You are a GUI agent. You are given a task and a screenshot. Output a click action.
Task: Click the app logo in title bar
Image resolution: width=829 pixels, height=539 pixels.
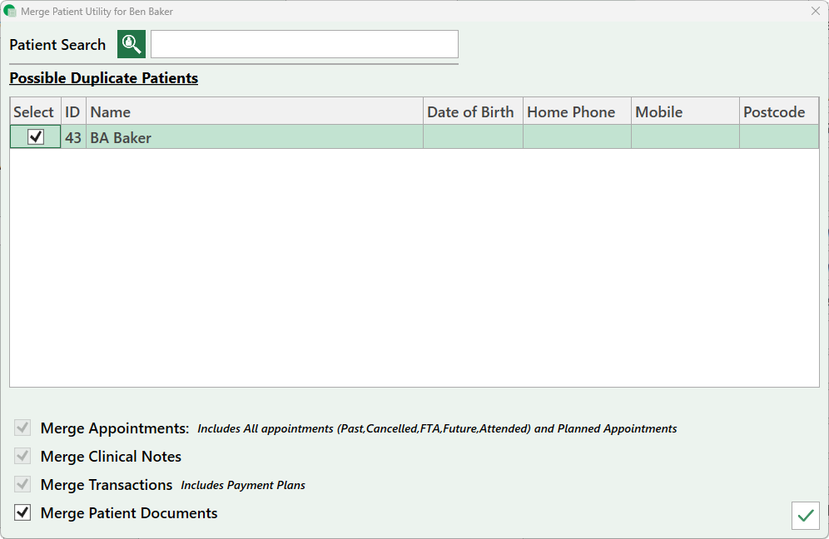(10, 12)
